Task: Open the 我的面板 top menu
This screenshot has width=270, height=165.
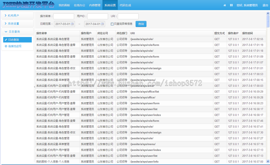Action: coord(64,5)
